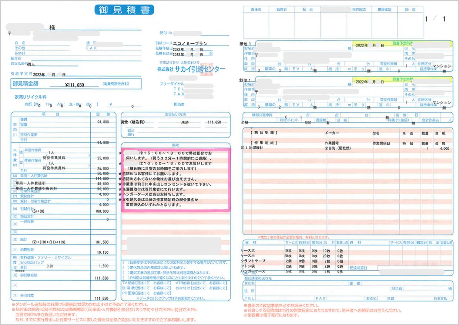Viewport: 459px width, 325px height.
Task: Click the お支払い方法 section header
Action: tap(175, 114)
